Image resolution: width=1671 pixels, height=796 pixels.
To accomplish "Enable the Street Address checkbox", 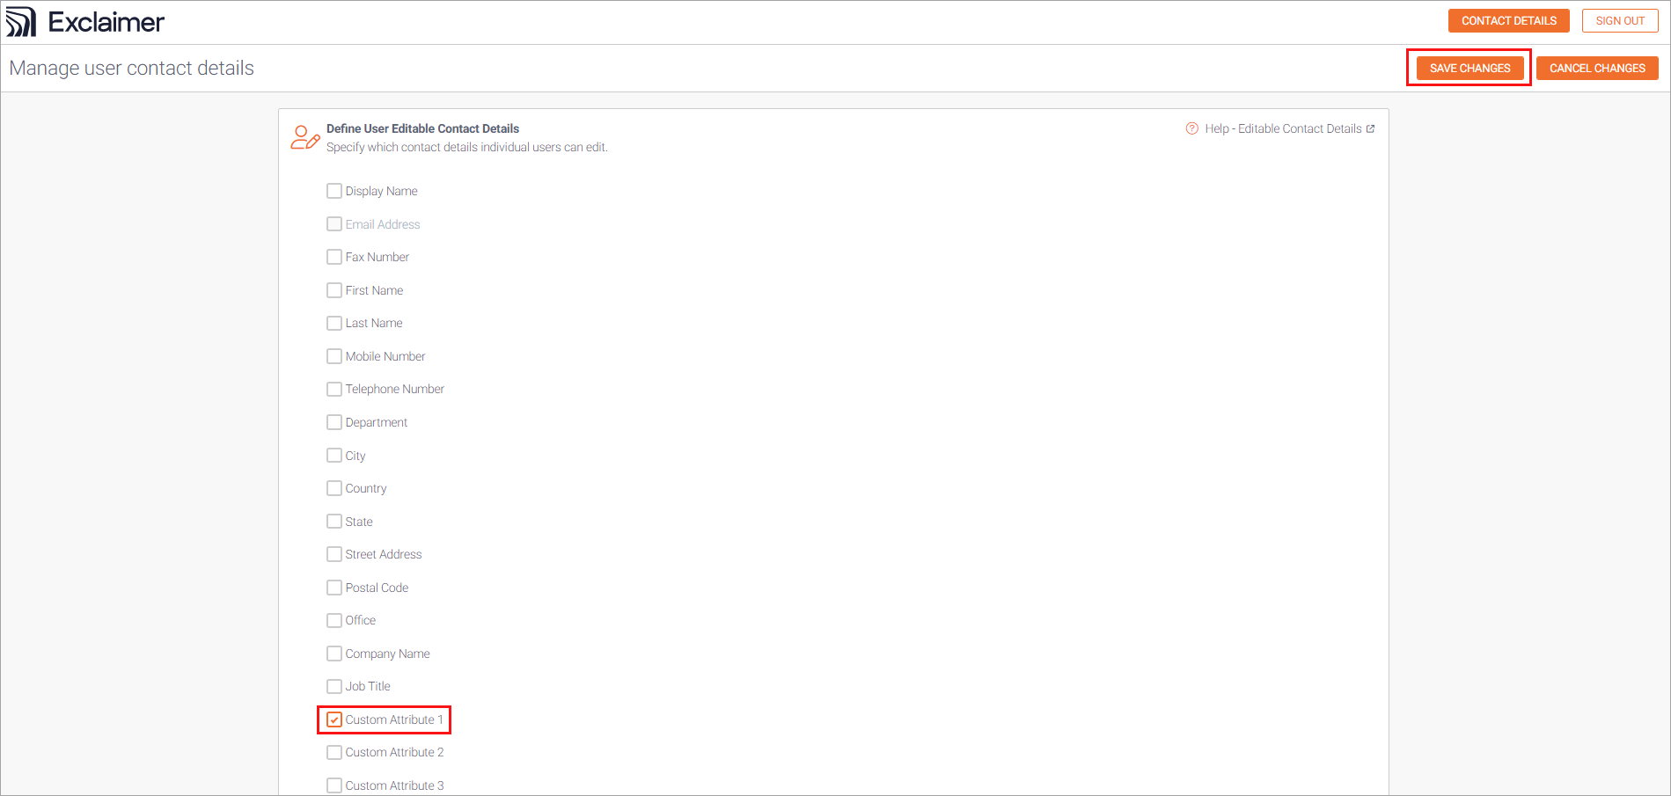I will point(334,554).
